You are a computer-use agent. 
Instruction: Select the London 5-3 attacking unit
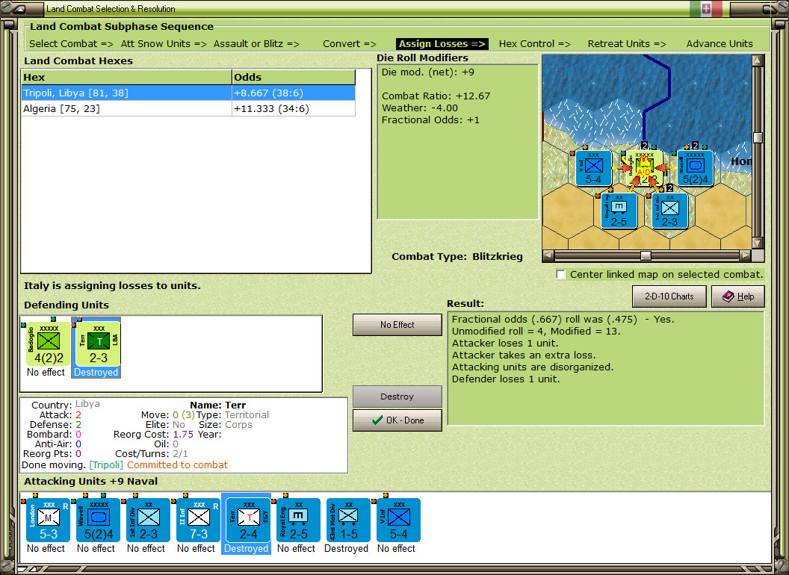[49, 520]
